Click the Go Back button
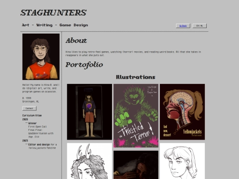Screen dimensions: 239x179 coord(183,26)
